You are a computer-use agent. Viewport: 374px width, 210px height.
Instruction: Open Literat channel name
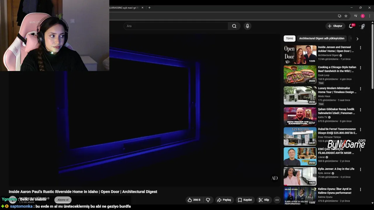point(321,157)
